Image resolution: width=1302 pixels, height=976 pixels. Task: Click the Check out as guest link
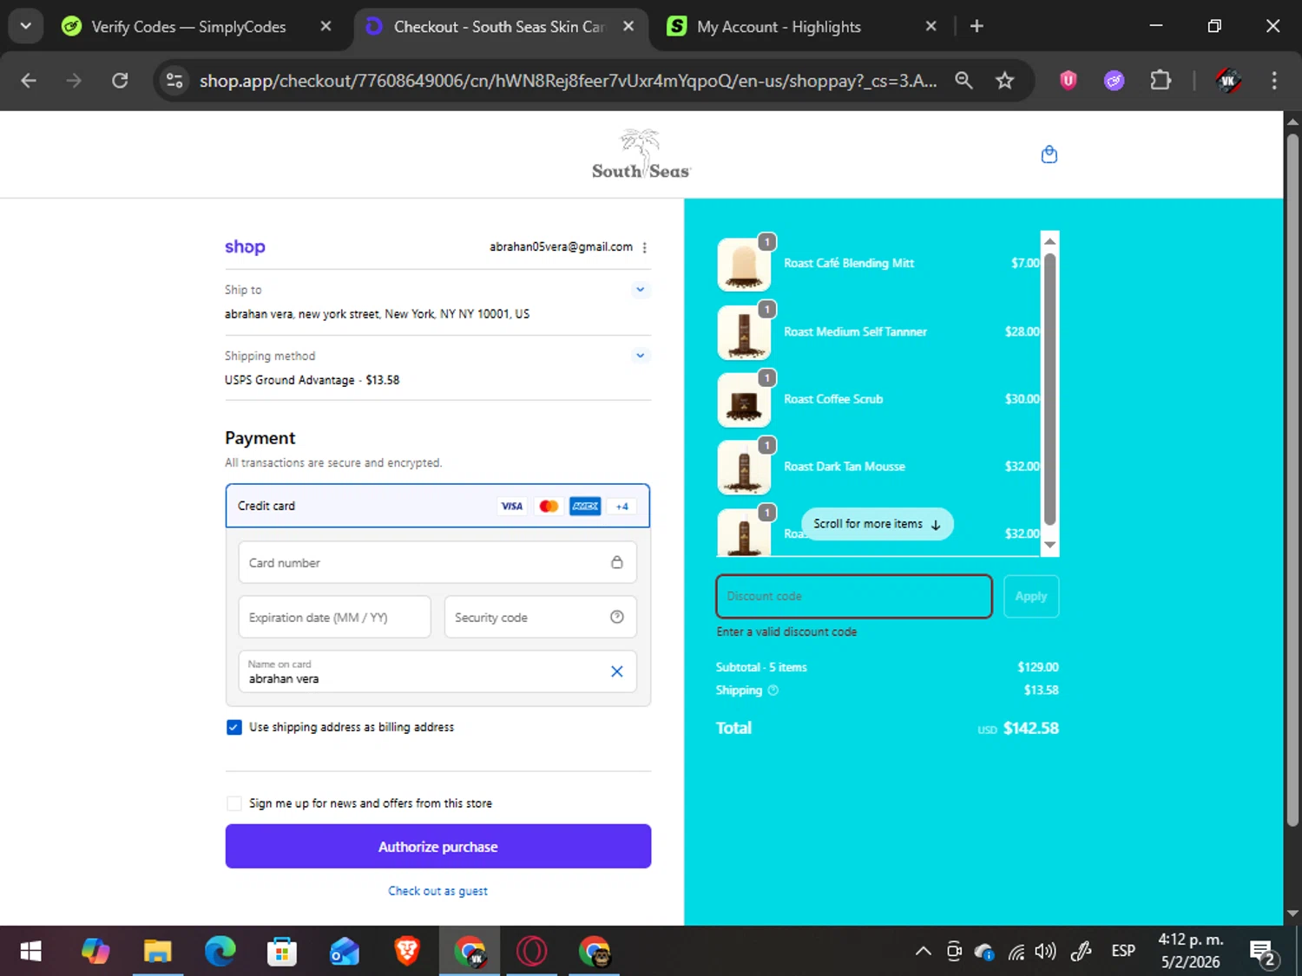pyautogui.click(x=437, y=891)
